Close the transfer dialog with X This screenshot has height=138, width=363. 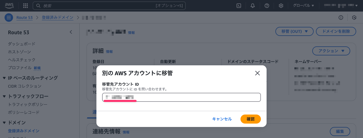click(258, 73)
